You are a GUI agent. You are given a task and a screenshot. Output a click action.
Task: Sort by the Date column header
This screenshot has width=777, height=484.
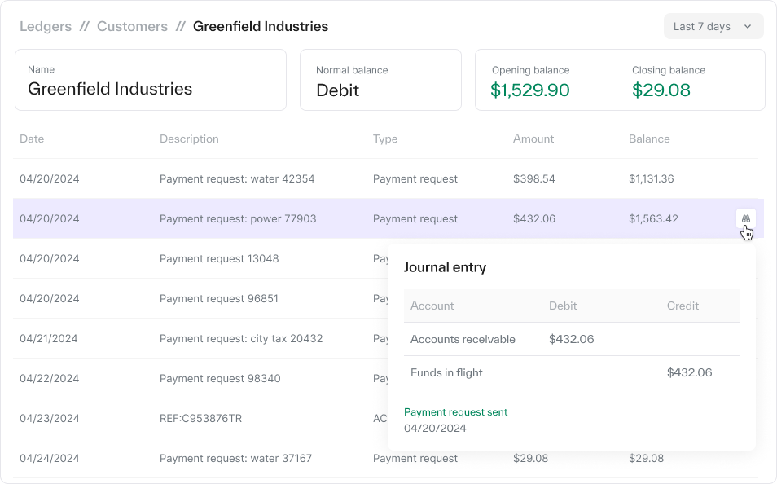coord(32,139)
